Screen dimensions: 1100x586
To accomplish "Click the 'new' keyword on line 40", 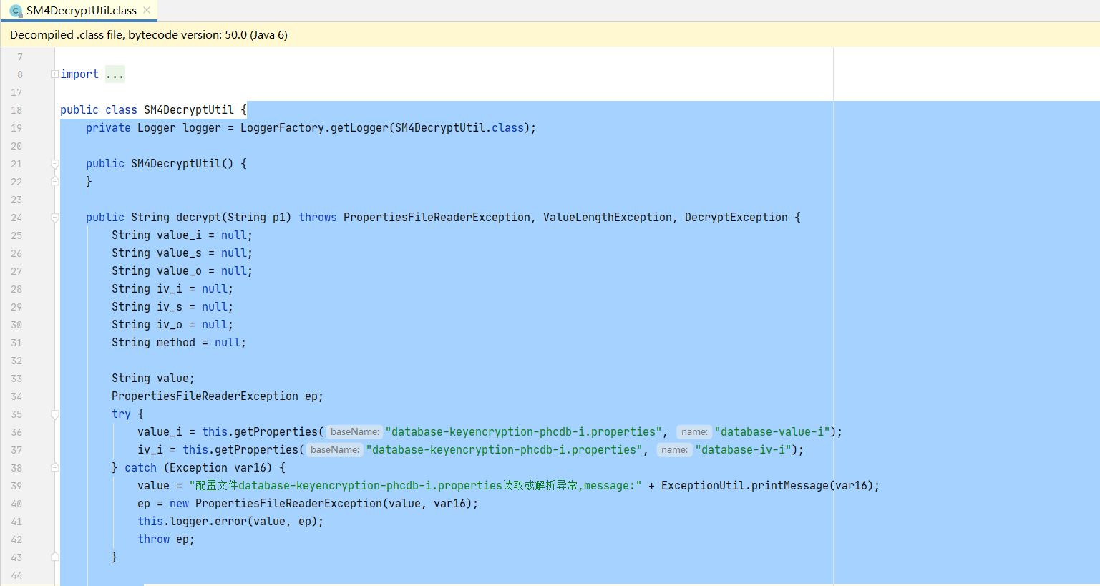I will click(179, 504).
